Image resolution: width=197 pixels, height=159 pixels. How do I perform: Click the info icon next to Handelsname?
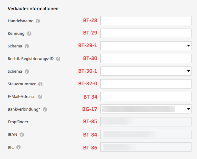pos(38,21)
